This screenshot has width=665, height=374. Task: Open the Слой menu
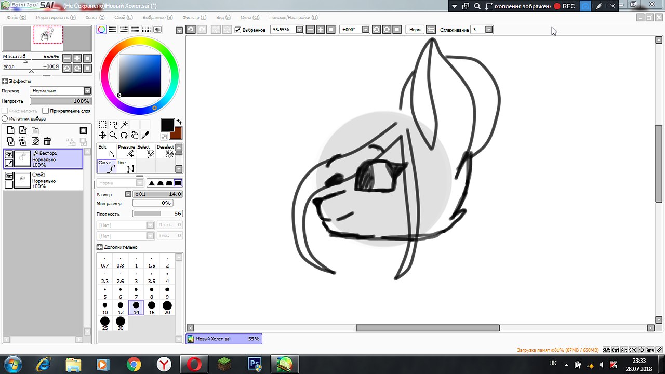[x=123, y=17]
